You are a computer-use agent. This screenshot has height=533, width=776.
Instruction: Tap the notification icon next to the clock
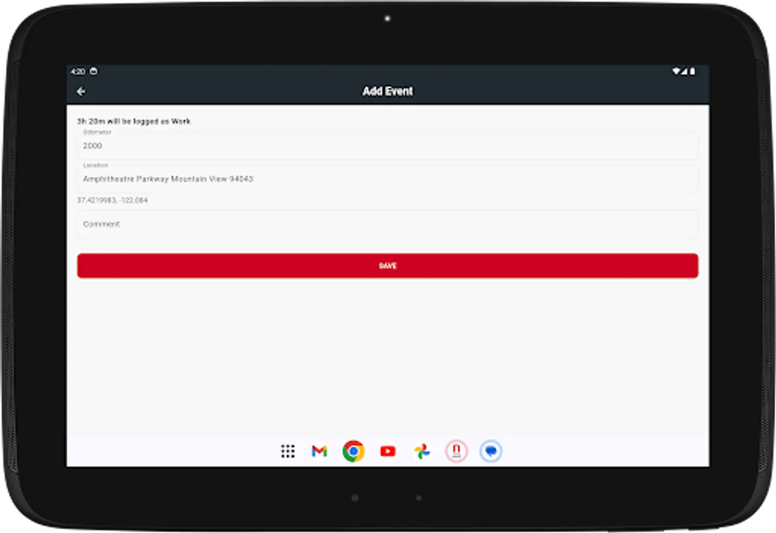pyautogui.click(x=94, y=70)
